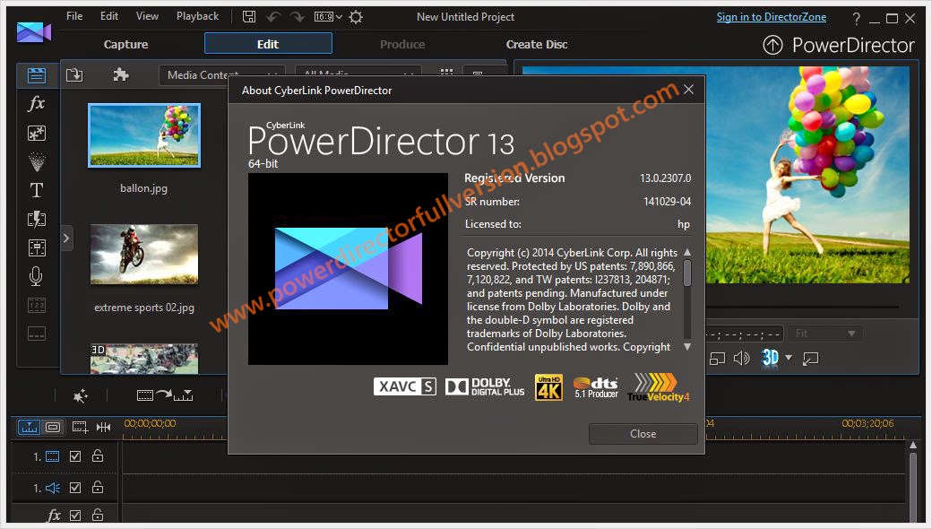Open the Fit zoom dropdown

(x=825, y=334)
